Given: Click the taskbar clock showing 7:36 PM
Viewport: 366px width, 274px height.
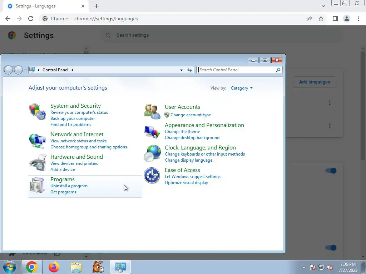Looking at the screenshot, I should 348,267.
